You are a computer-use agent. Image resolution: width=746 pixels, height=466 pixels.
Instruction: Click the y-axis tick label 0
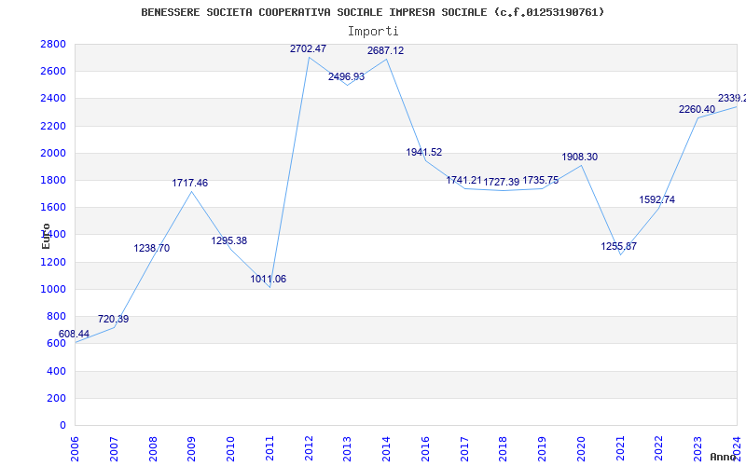coord(62,425)
